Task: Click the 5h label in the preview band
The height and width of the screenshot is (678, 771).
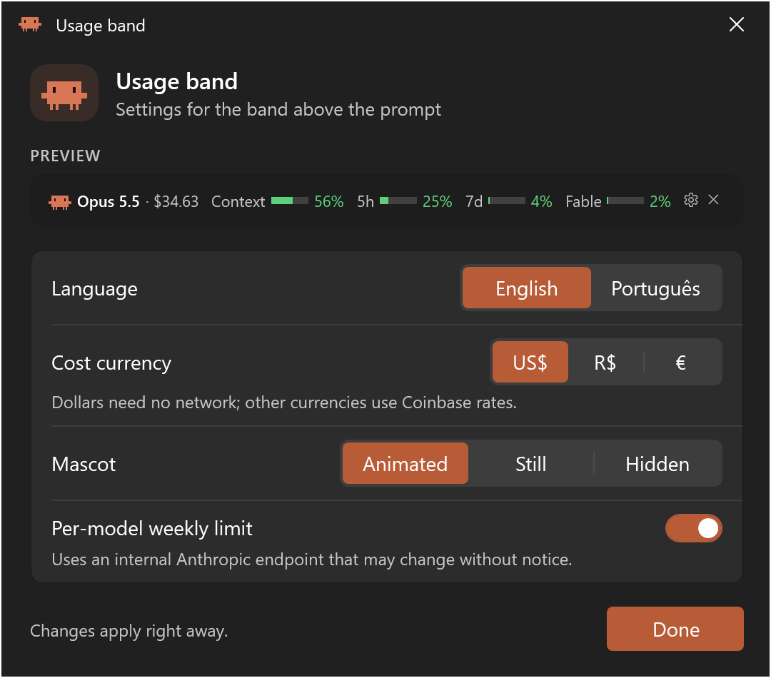Action: 366,201
